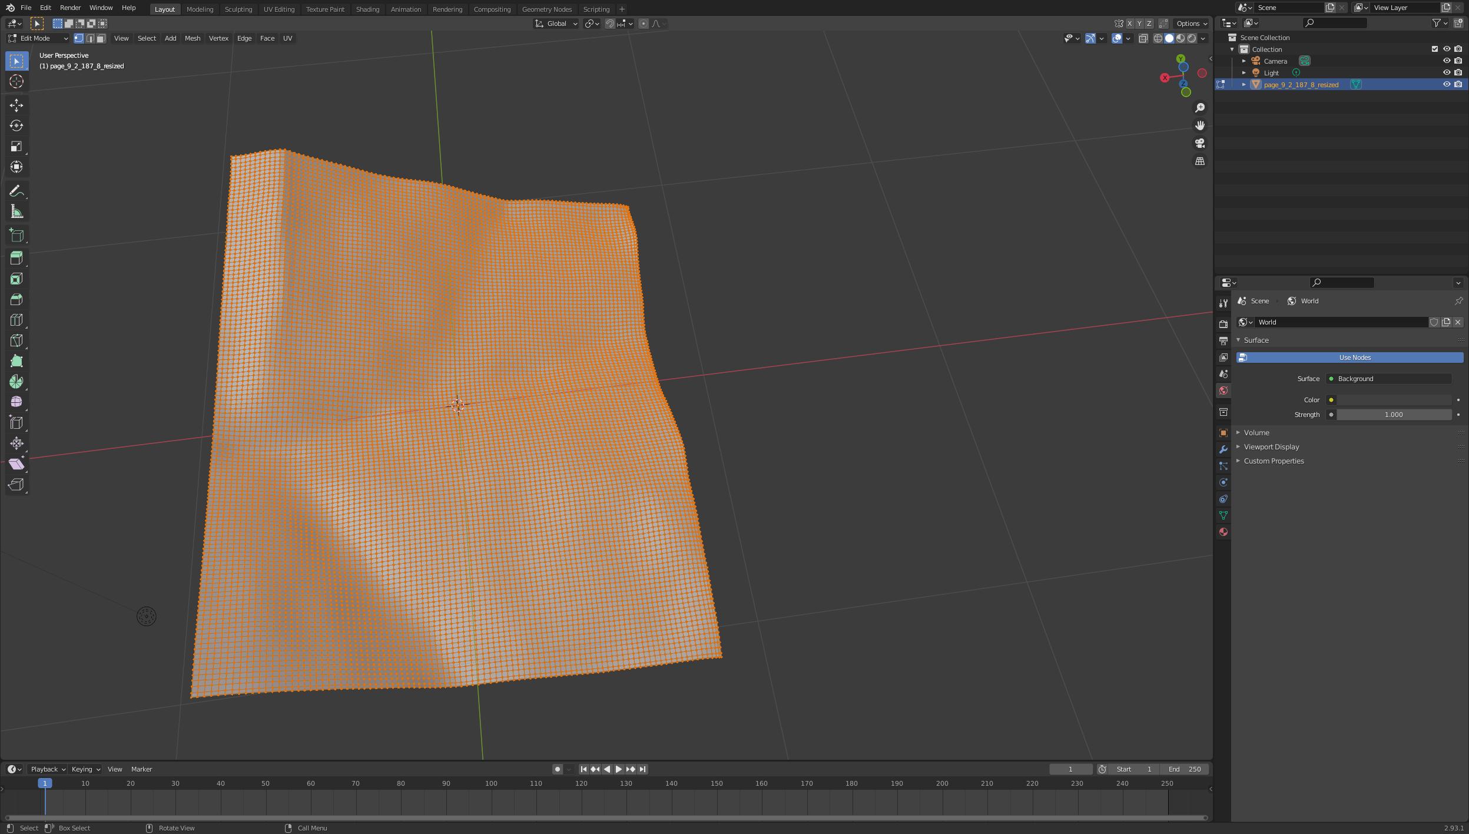This screenshot has height=834, width=1469.
Task: Click the Background surface shader button
Action: (x=1388, y=379)
